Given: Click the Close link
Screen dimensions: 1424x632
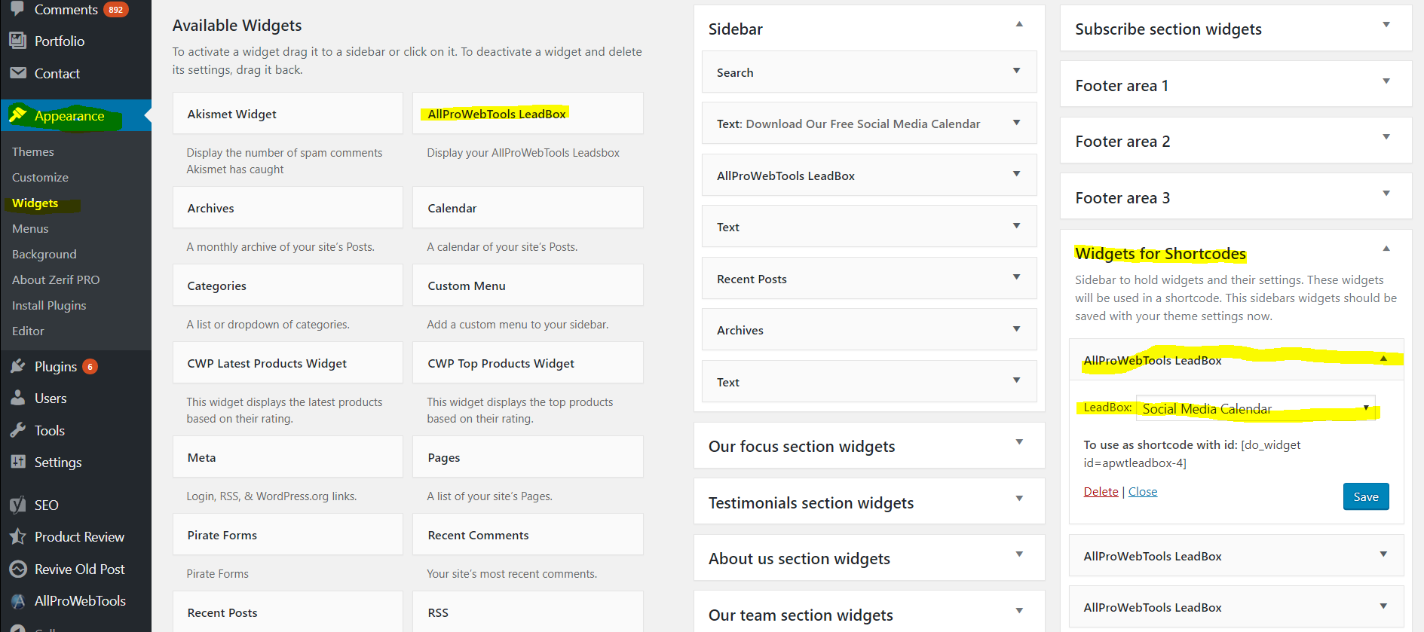Looking at the screenshot, I should 1143,491.
